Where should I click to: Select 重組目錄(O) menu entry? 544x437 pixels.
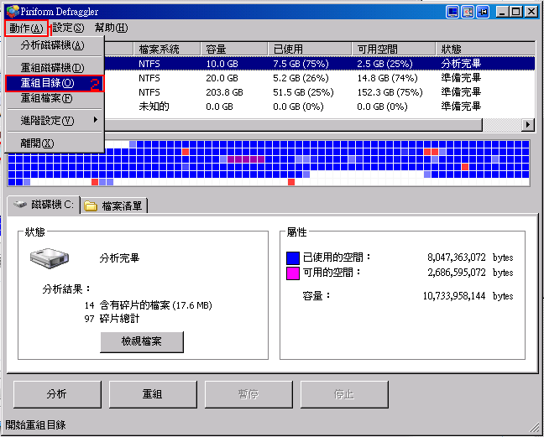pos(55,83)
